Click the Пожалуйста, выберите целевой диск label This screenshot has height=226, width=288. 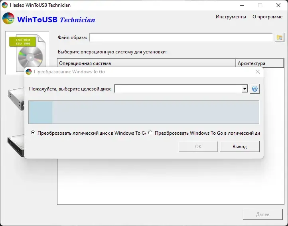[x=70, y=89]
